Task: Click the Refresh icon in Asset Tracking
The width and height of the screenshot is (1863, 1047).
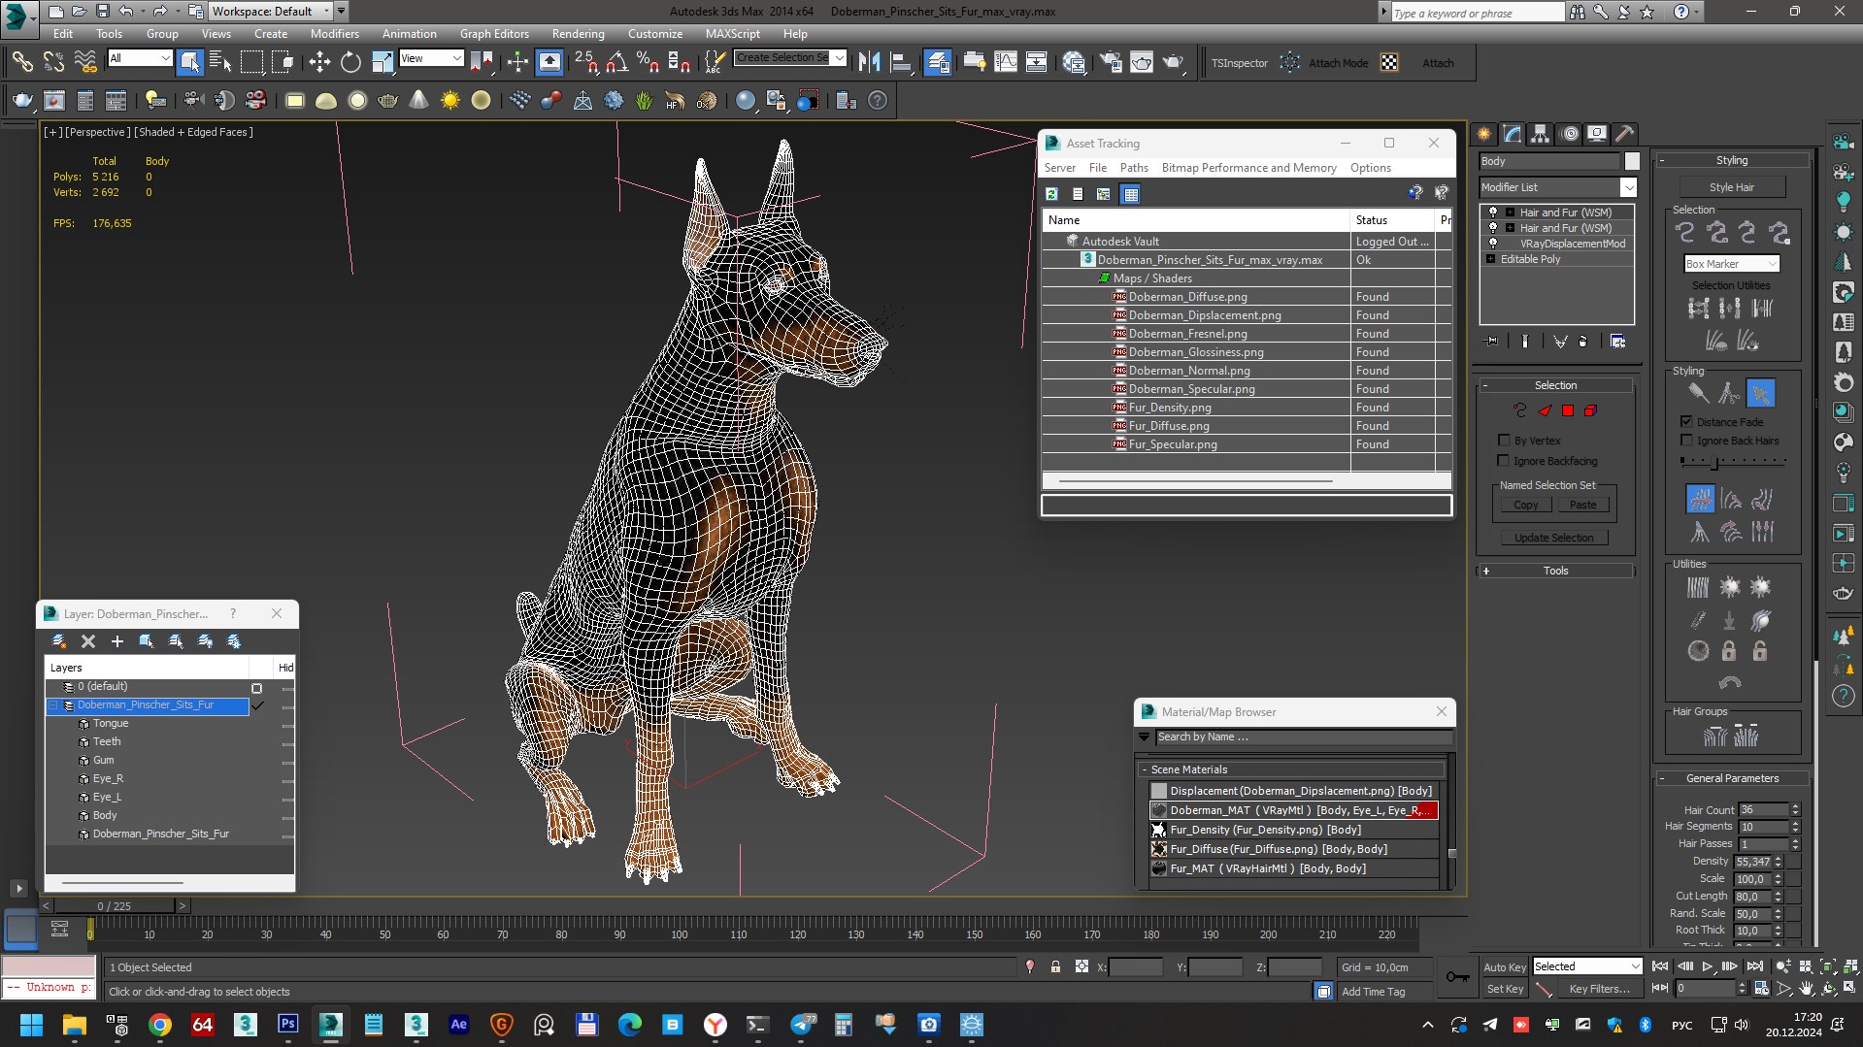Action: [x=1051, y=194]
